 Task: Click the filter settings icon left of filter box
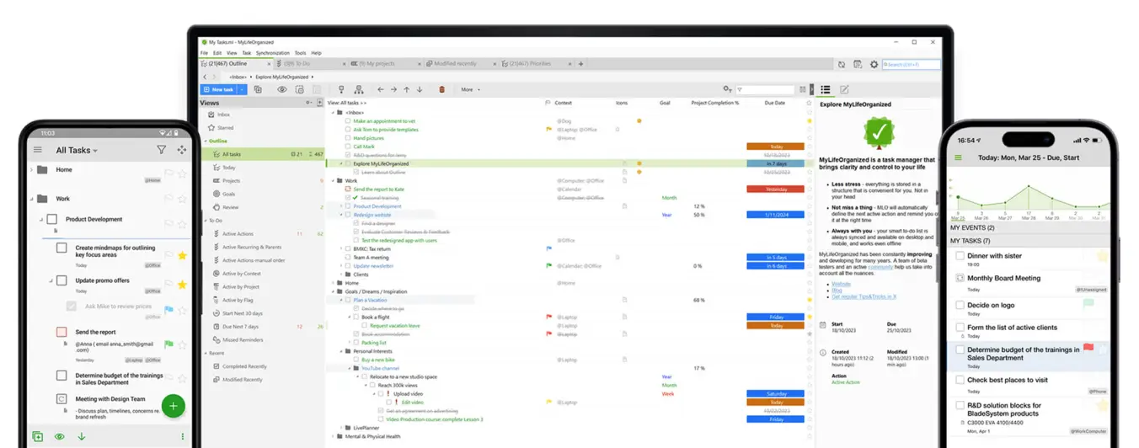click(727, 89)
